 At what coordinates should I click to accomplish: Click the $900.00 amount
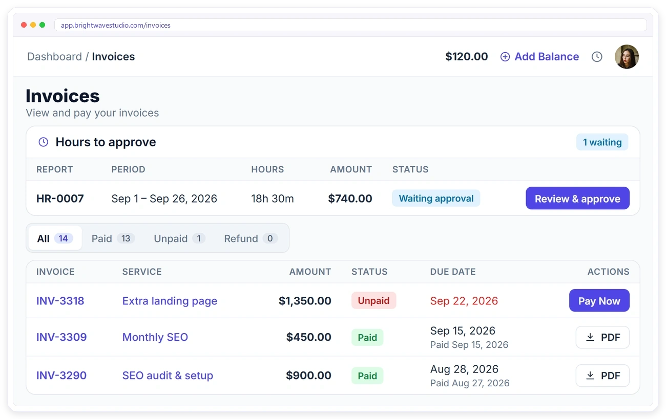[x=308, y=376]
